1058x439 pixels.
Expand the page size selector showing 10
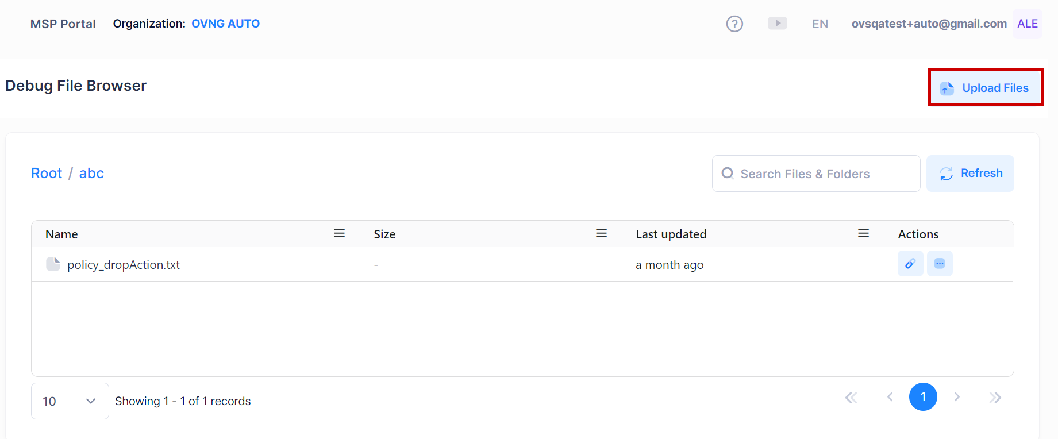click(70, 401)
